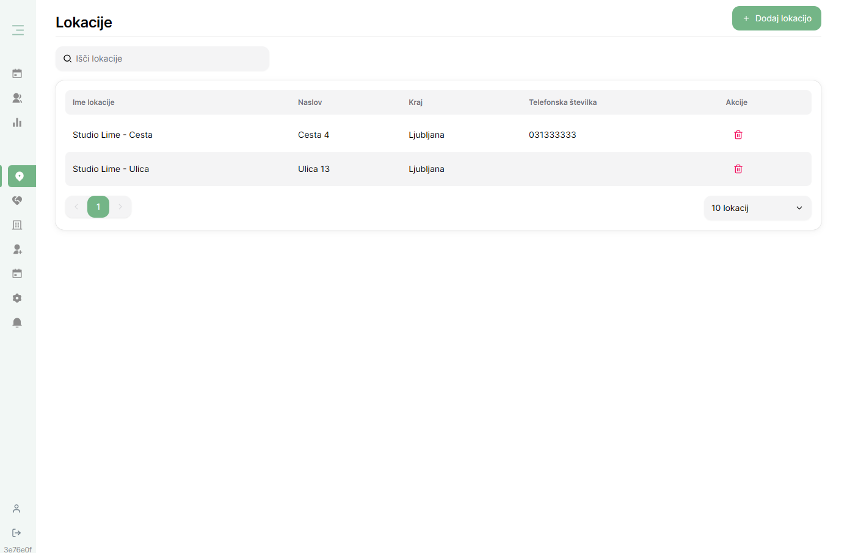Click the Kraj column header
Screen dimensions: 847x553
point(415,102)
